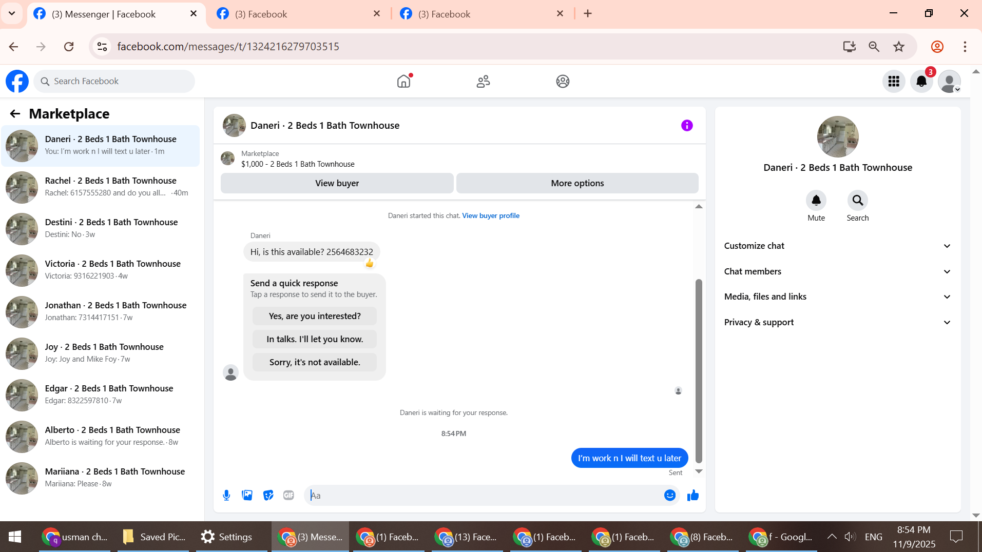Mute this chat with the bell icon
Image resolution: width=982 pixels, height=552 pixels.
point(816,201)
